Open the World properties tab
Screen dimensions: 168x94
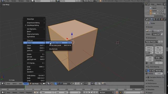click(x=159, y=19)
